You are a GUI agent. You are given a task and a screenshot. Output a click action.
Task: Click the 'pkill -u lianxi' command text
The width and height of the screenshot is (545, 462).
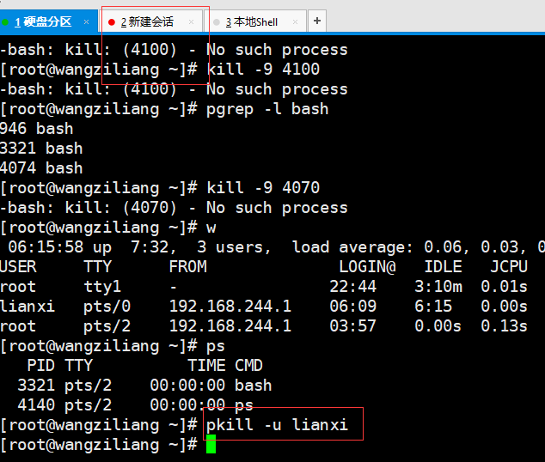click(x=277, y=424)
